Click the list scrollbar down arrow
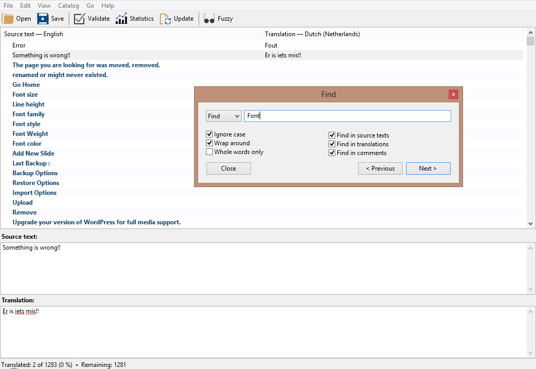Image resolution: width=536 pixels, height=369 pixels. pyautogui.click(x=530, y=224)
